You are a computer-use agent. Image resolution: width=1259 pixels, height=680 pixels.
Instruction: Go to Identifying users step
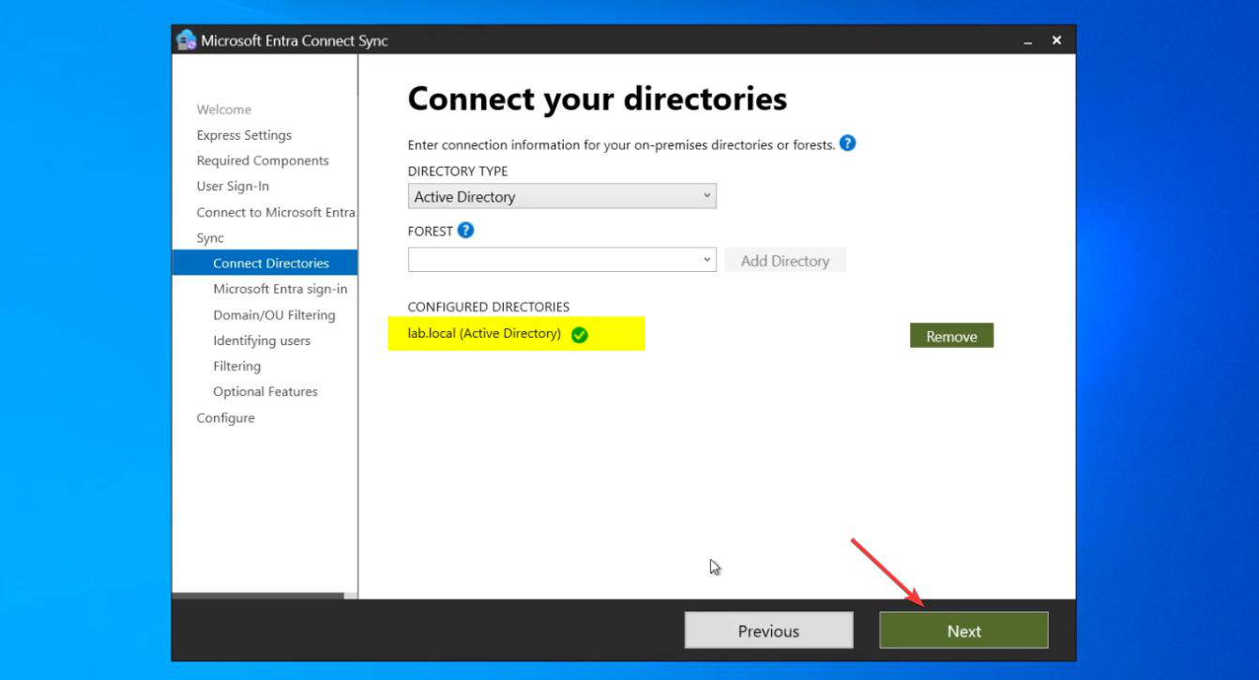(x=262, y=340)
